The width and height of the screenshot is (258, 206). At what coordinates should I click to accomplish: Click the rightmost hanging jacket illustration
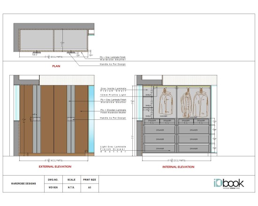201,103
